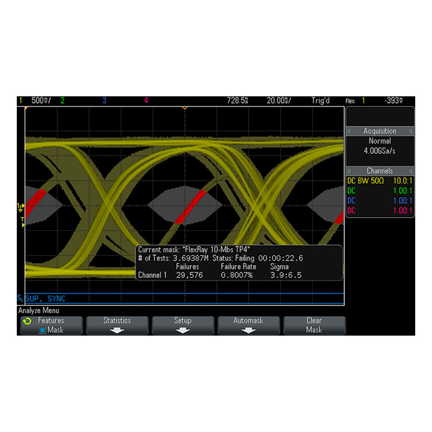This screenshot has height=432, width=432.
Task: Open the Setup softkey menu
Action: tap(183, 326)
